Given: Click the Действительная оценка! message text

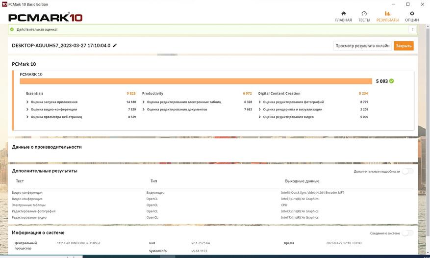Looking at the screenshot, I should click(x=37, y=29).
